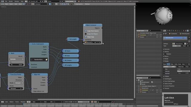The image size is (191, 107).
Task: Click the Seed value field
Action: 186,46
